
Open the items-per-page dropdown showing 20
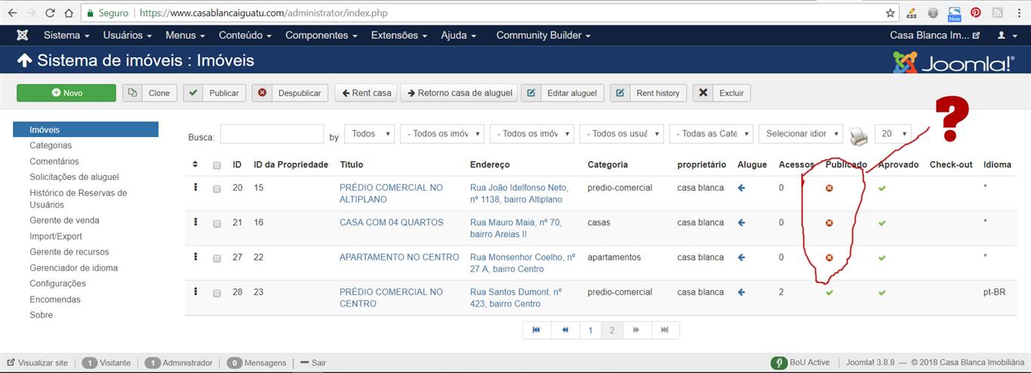892,133
